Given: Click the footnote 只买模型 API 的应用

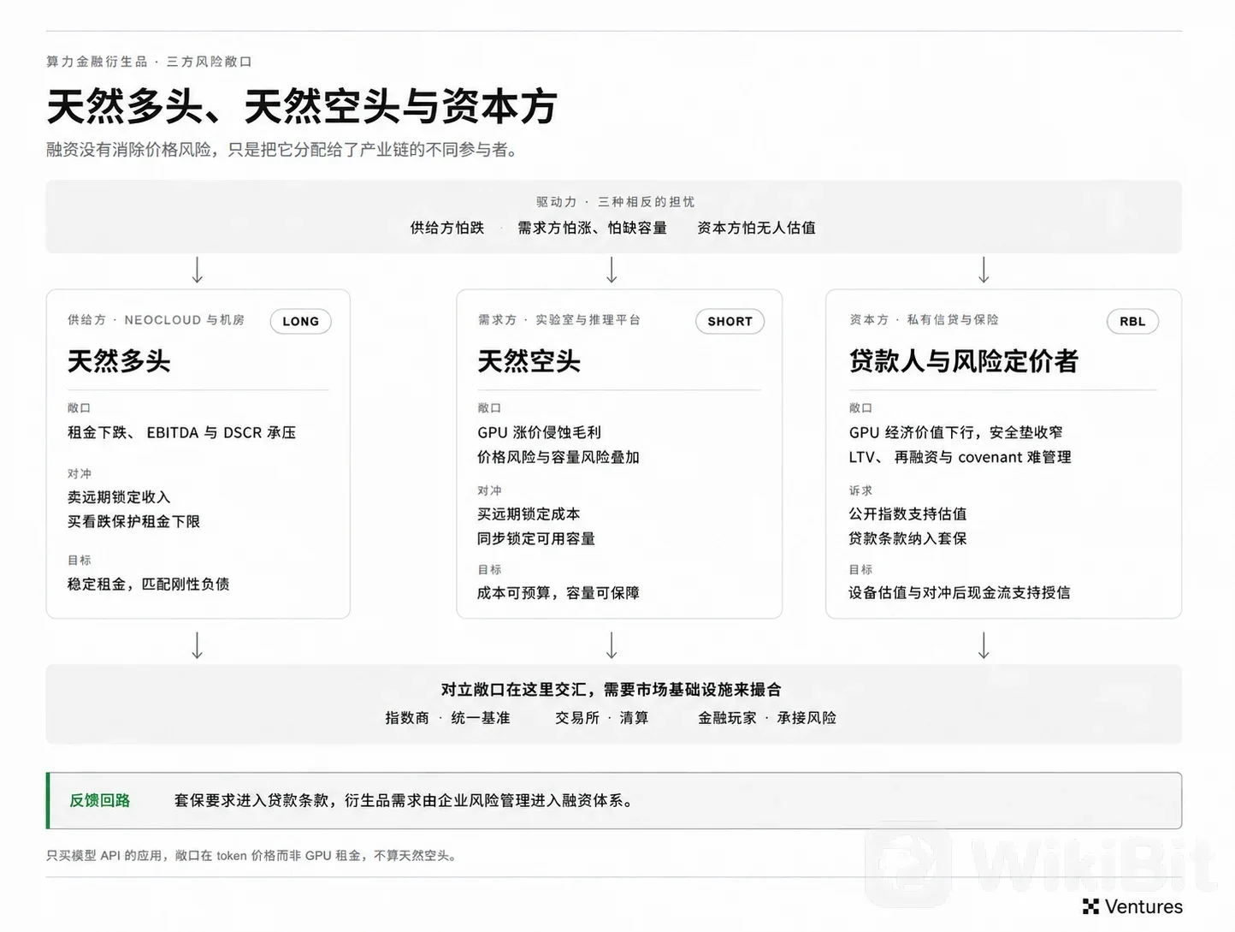Looking at the screenshot, I should (x=103, y=855).
